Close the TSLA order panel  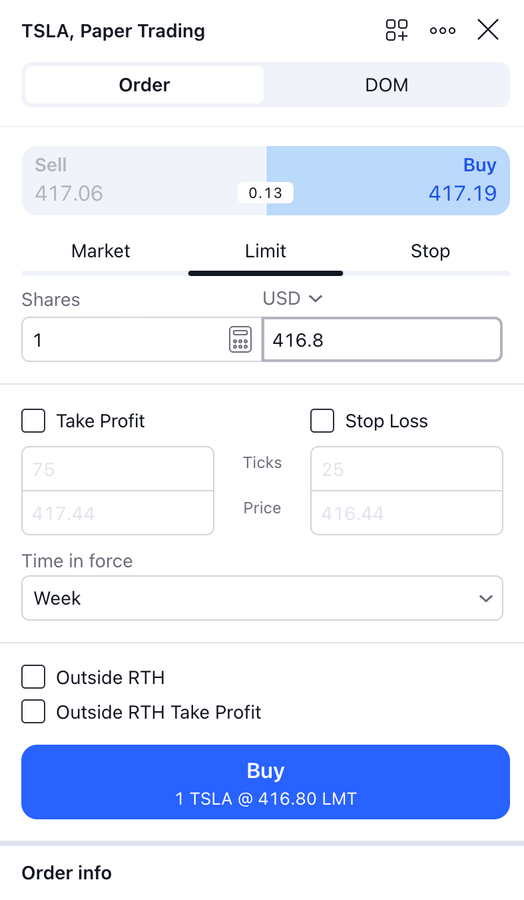coord(488,30)
